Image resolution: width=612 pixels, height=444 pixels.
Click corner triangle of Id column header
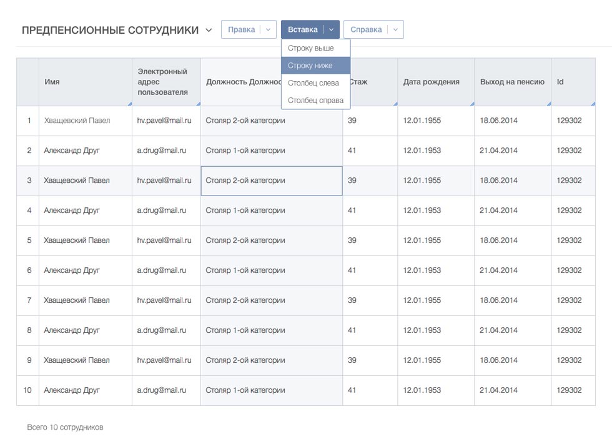[x=592, y=103]
